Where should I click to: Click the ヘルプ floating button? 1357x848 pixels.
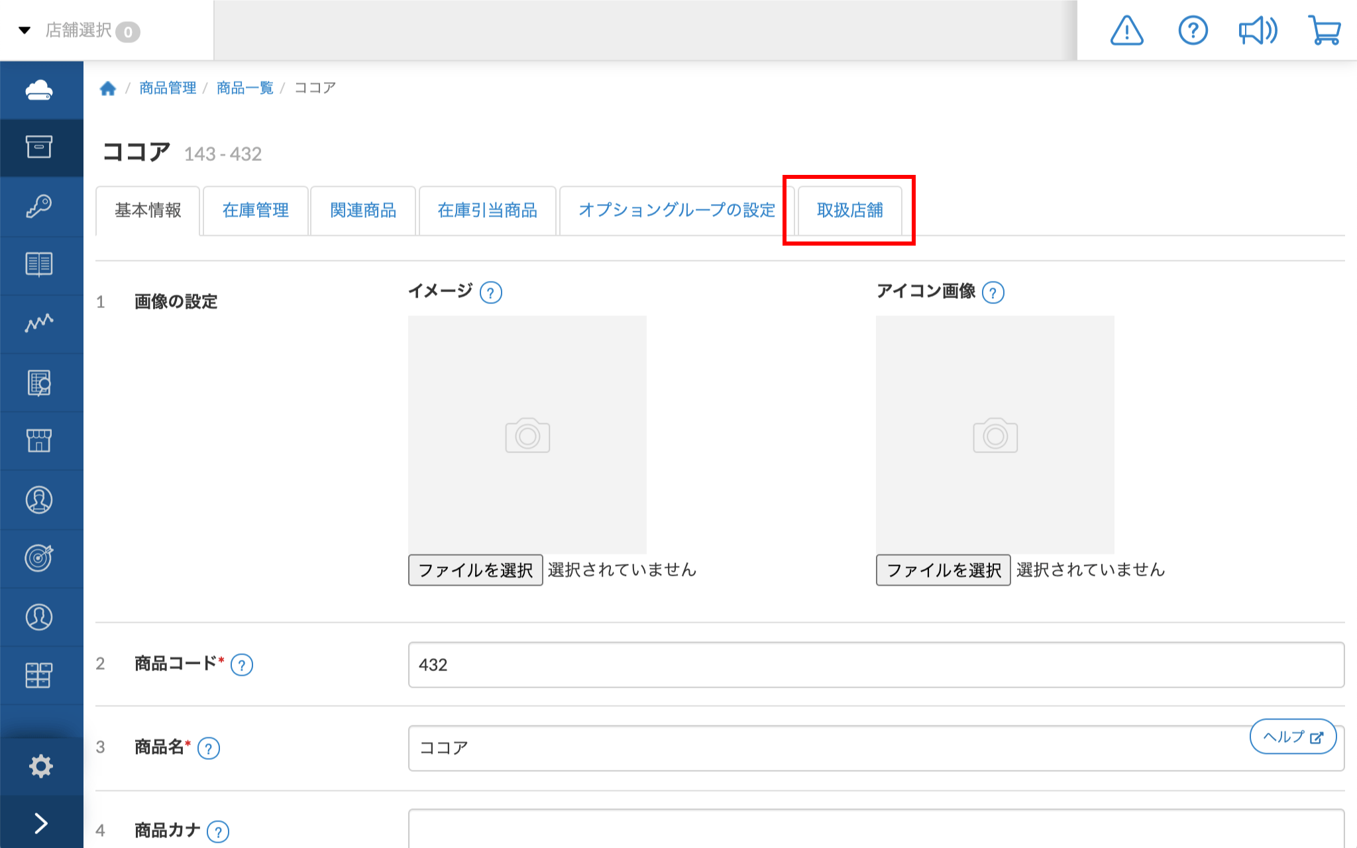(x=1292, y=737)
